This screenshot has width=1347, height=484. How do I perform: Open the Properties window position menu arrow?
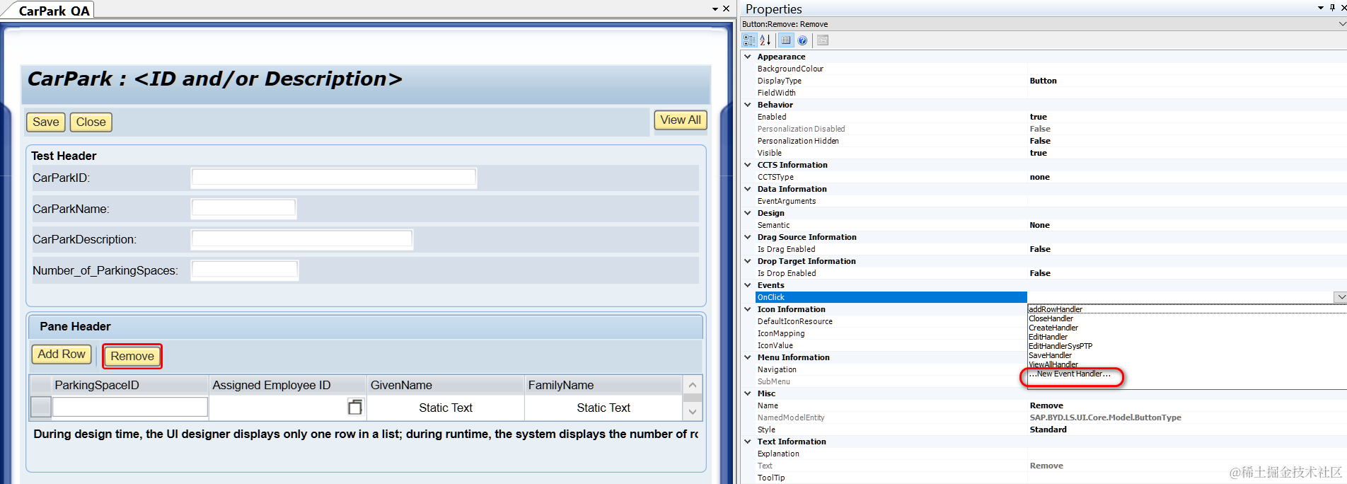click(x=1321, y=8)
